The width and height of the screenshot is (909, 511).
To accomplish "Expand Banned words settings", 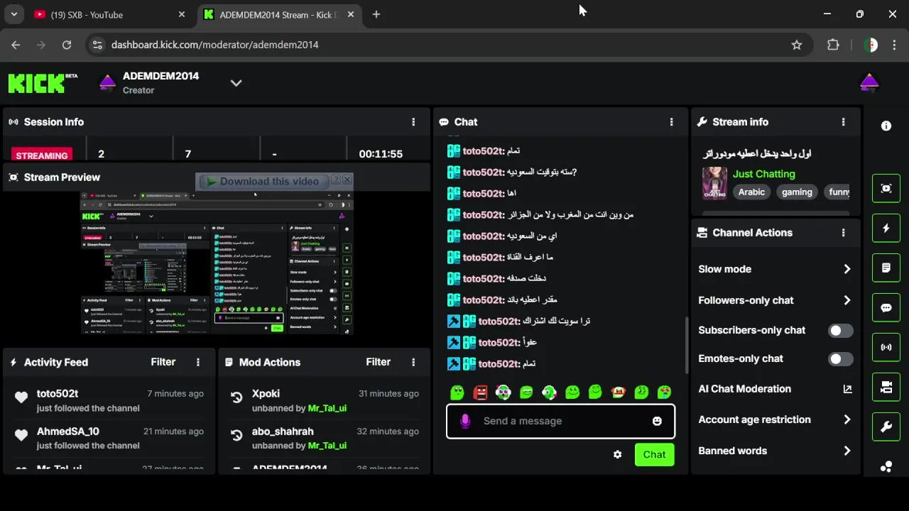I will coord(847,451).
